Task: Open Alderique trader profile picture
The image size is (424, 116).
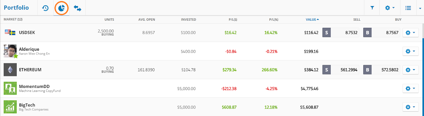Action: (10, 51)
